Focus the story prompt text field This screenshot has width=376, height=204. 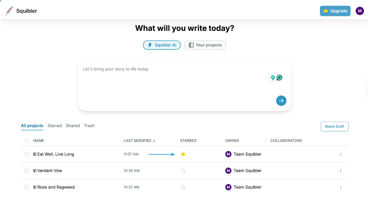click(184, 86)
